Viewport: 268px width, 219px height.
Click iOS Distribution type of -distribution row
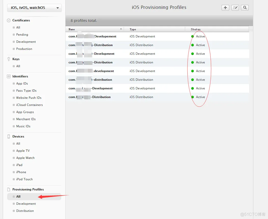pos(141,80)
